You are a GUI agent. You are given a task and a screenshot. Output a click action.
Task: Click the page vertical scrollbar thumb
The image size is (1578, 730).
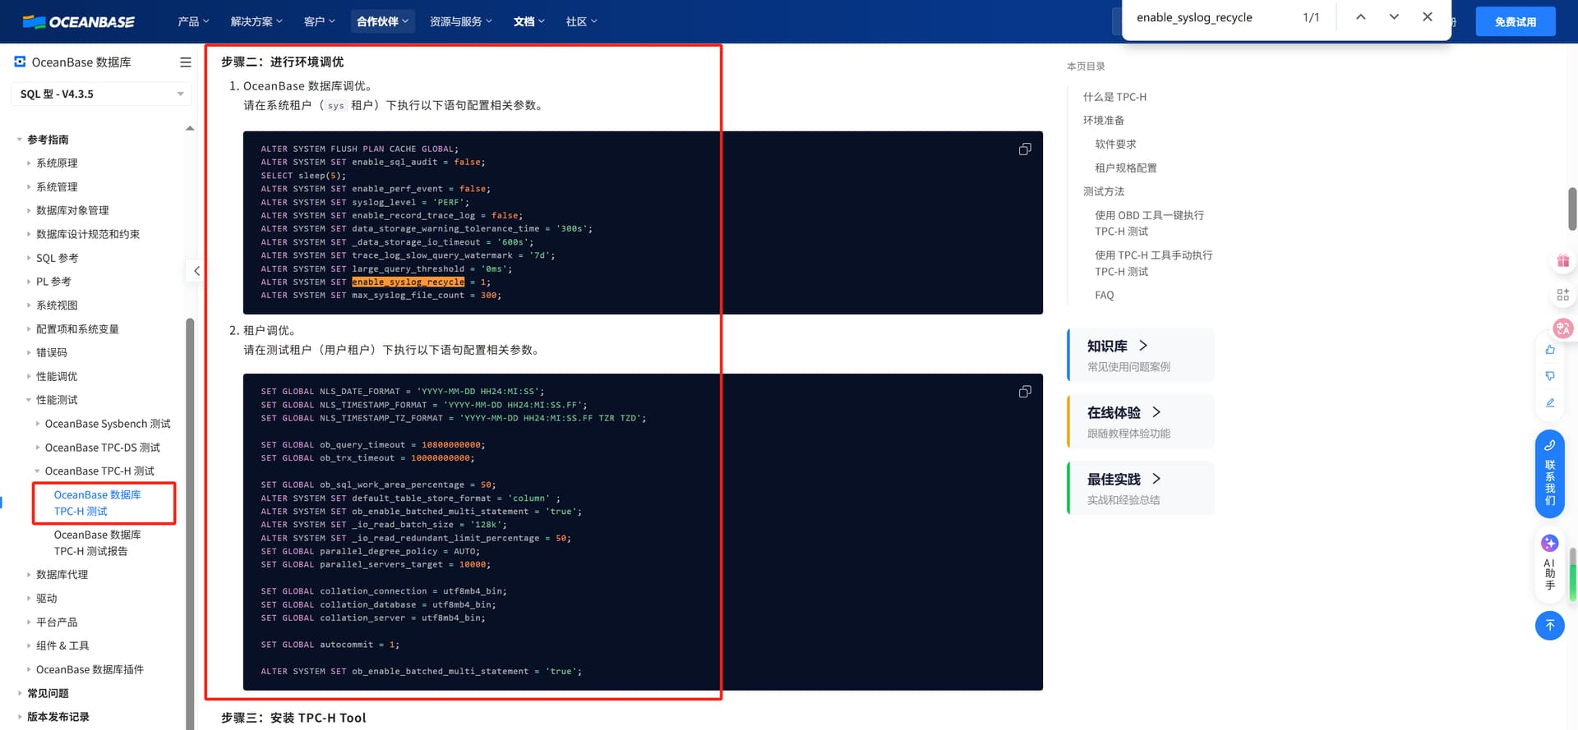click(1572, 209)
